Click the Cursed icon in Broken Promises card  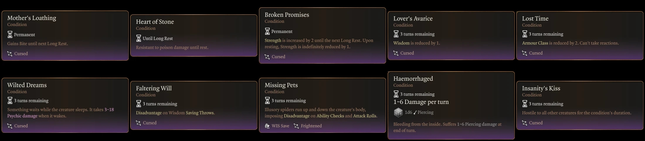[x=267, y=57]
